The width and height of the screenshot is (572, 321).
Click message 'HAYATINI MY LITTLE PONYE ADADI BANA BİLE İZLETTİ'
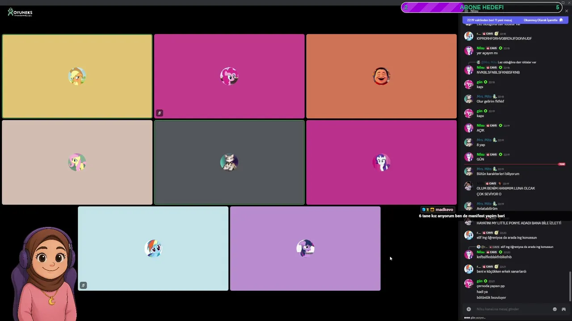point(519,223)
